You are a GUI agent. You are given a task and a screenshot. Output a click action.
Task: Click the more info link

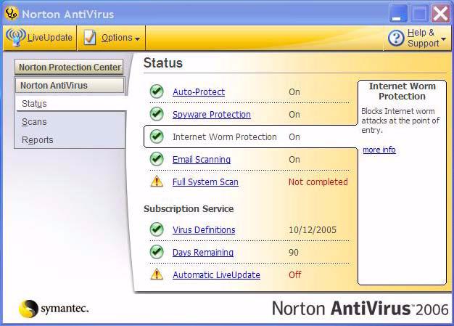pos(379,150)
